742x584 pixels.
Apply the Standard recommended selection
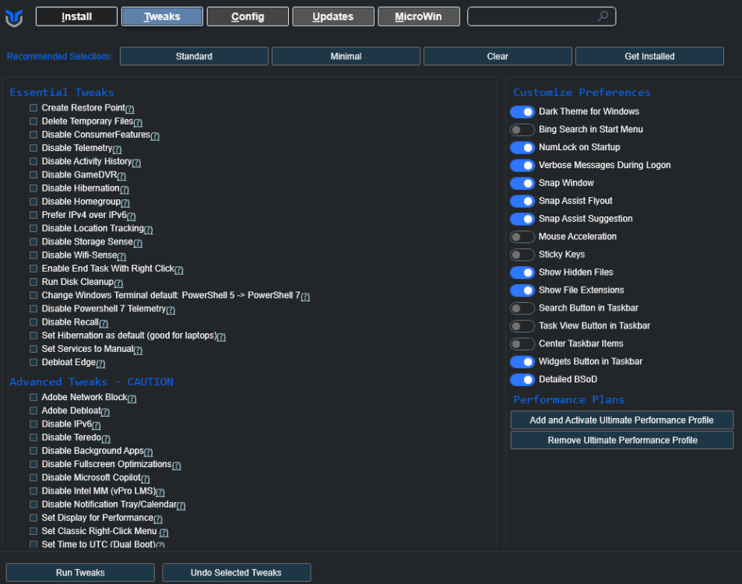194,56
